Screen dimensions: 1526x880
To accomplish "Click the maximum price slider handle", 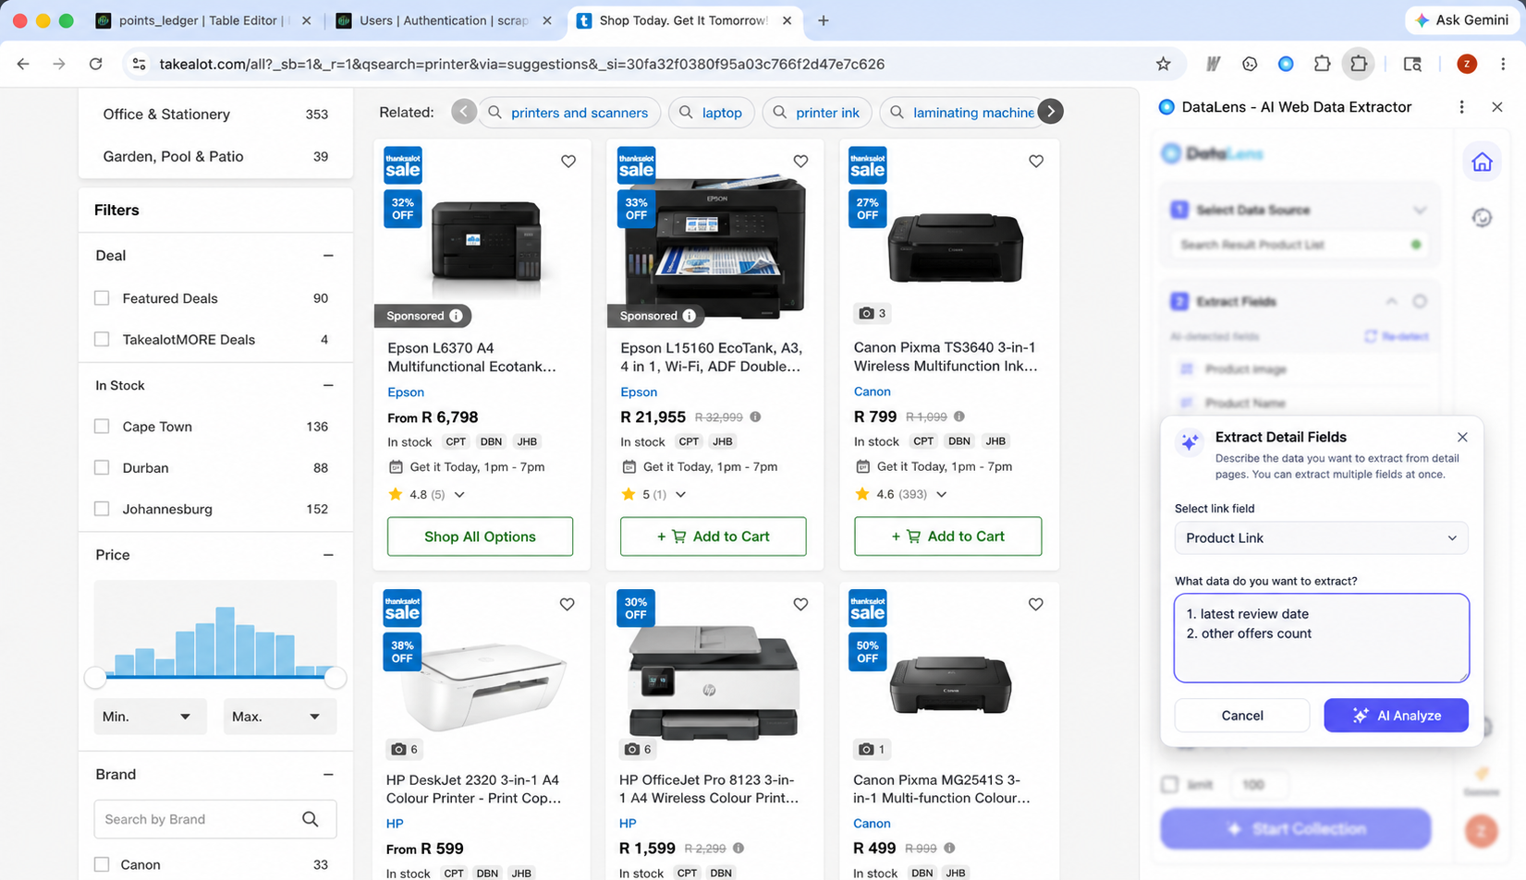I will coord(336,678).
